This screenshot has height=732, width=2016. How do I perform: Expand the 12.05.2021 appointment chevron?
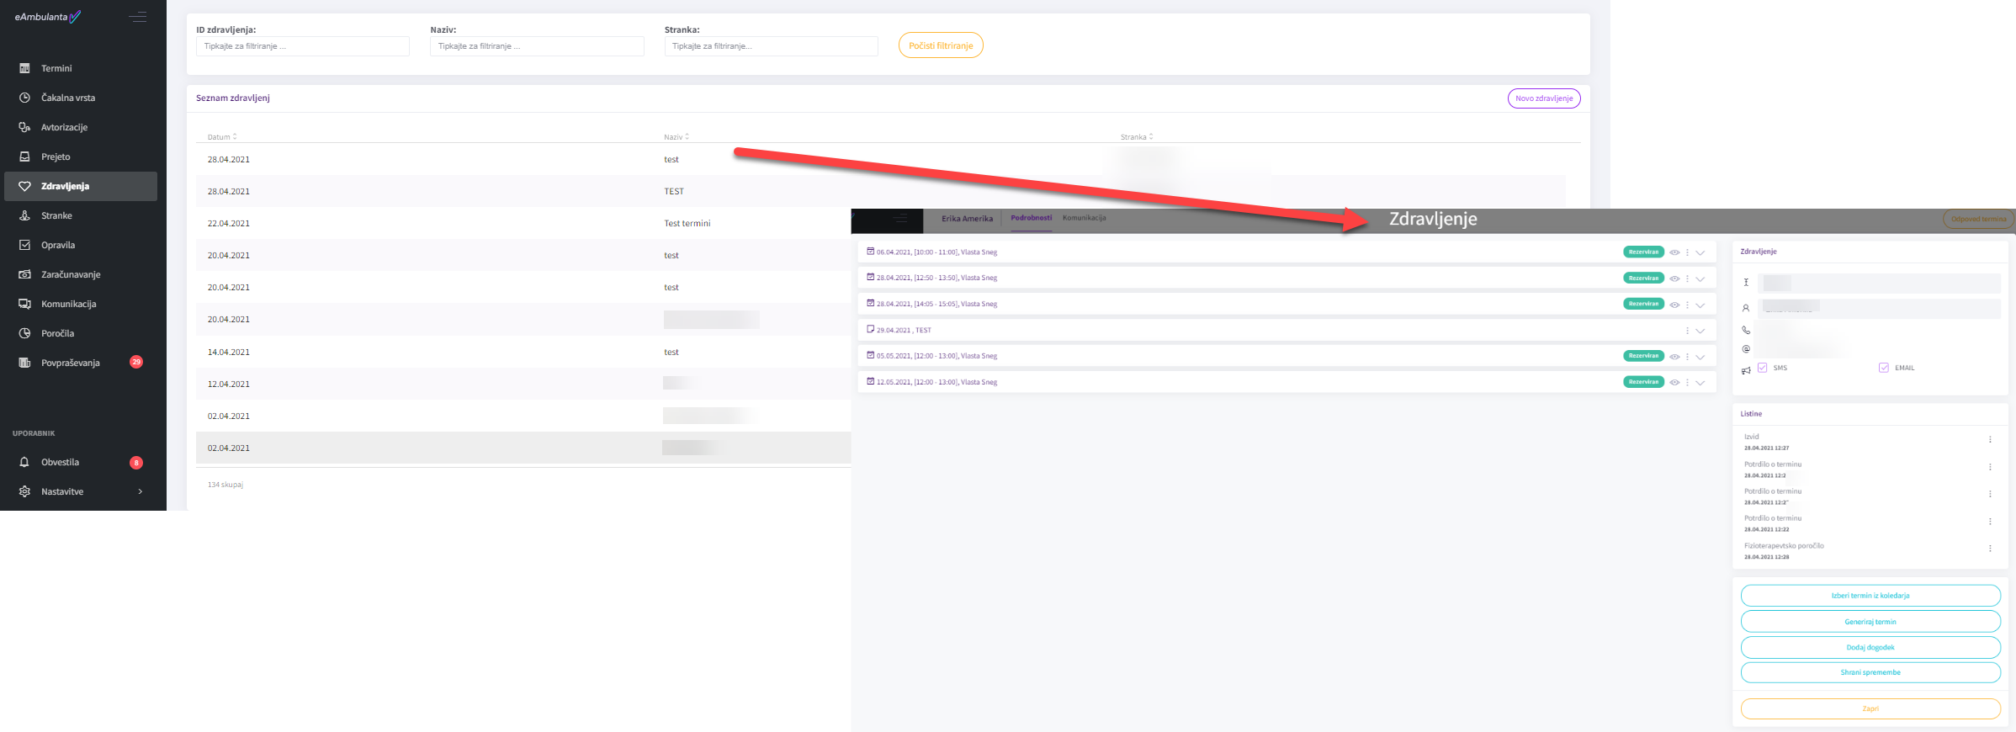tap(1700, 383)
